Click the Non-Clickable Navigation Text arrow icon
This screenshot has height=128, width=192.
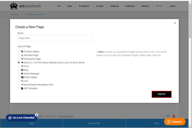pos(22,85)
